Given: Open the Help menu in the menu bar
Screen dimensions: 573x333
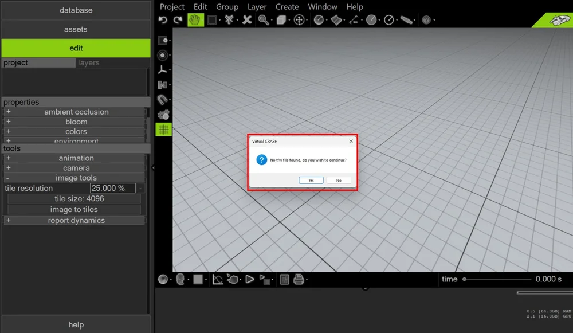Looking at the screenshot, I should 355,6.
